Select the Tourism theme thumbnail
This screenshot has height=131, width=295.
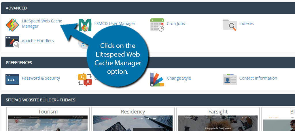click(x=48, y=123)
